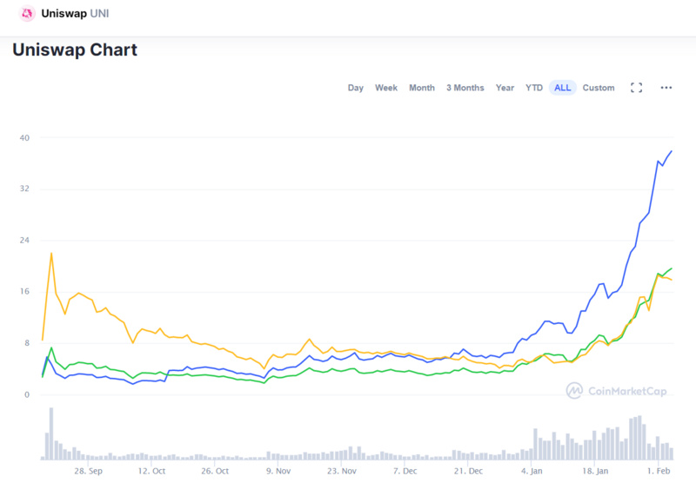Click the Uniswap UNI header title
The image size is (696, 483).
pos(75,13)
